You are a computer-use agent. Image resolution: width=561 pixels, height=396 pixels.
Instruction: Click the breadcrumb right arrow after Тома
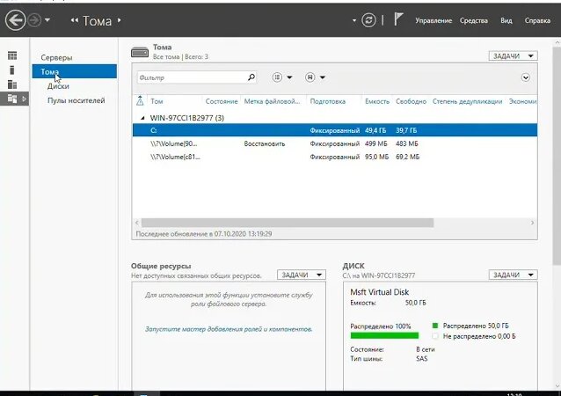coord(119,20)
